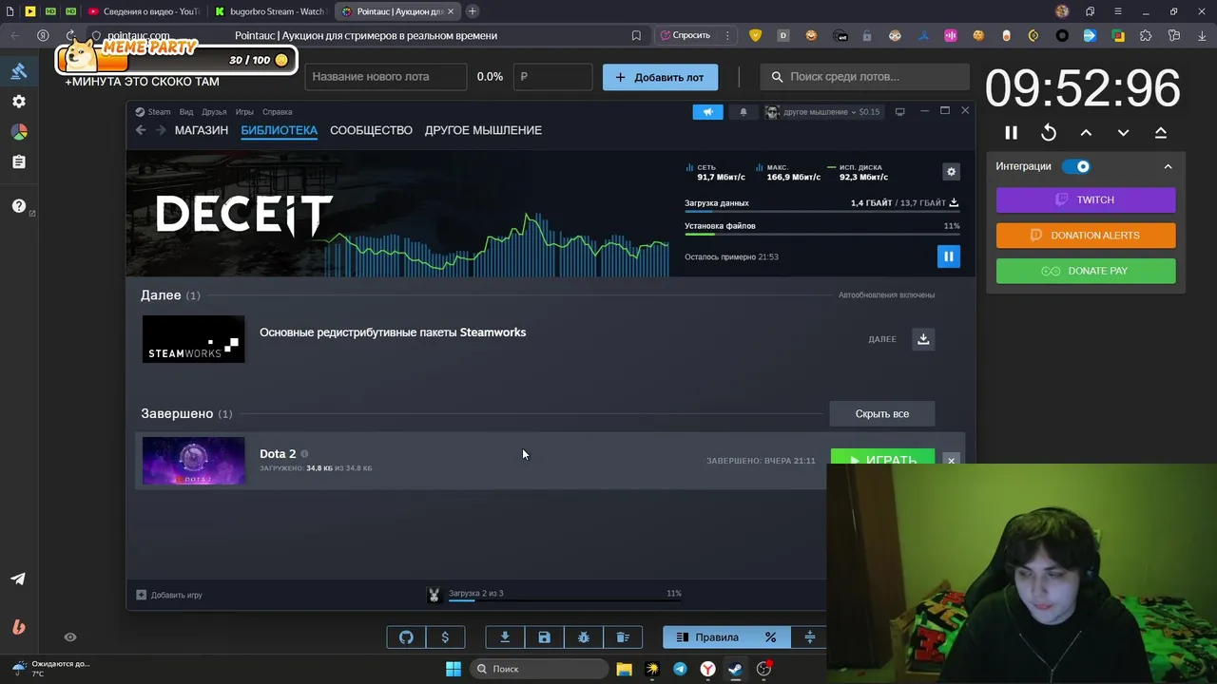The width and height of the screenshot is (1217, 684).
Task: Toggle percent display button
Action: tap(770, 637)
